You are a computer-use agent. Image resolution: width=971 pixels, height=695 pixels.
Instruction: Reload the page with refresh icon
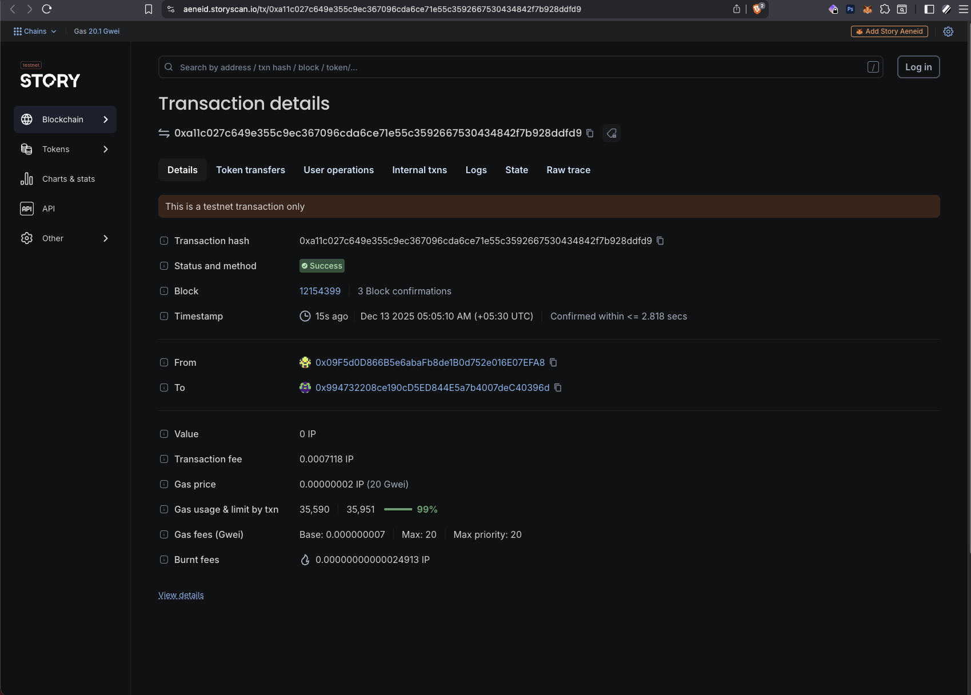pyautogui.click(x=47, y=9)
